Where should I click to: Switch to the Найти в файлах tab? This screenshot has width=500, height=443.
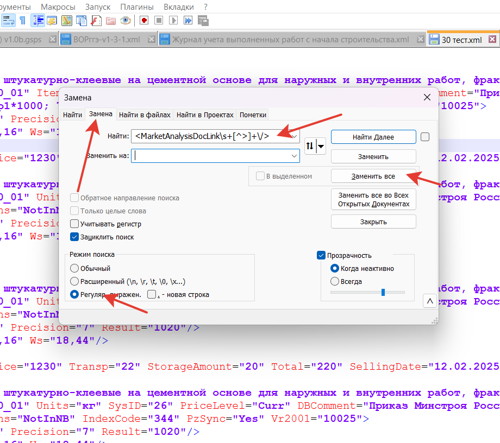point(145,115)
